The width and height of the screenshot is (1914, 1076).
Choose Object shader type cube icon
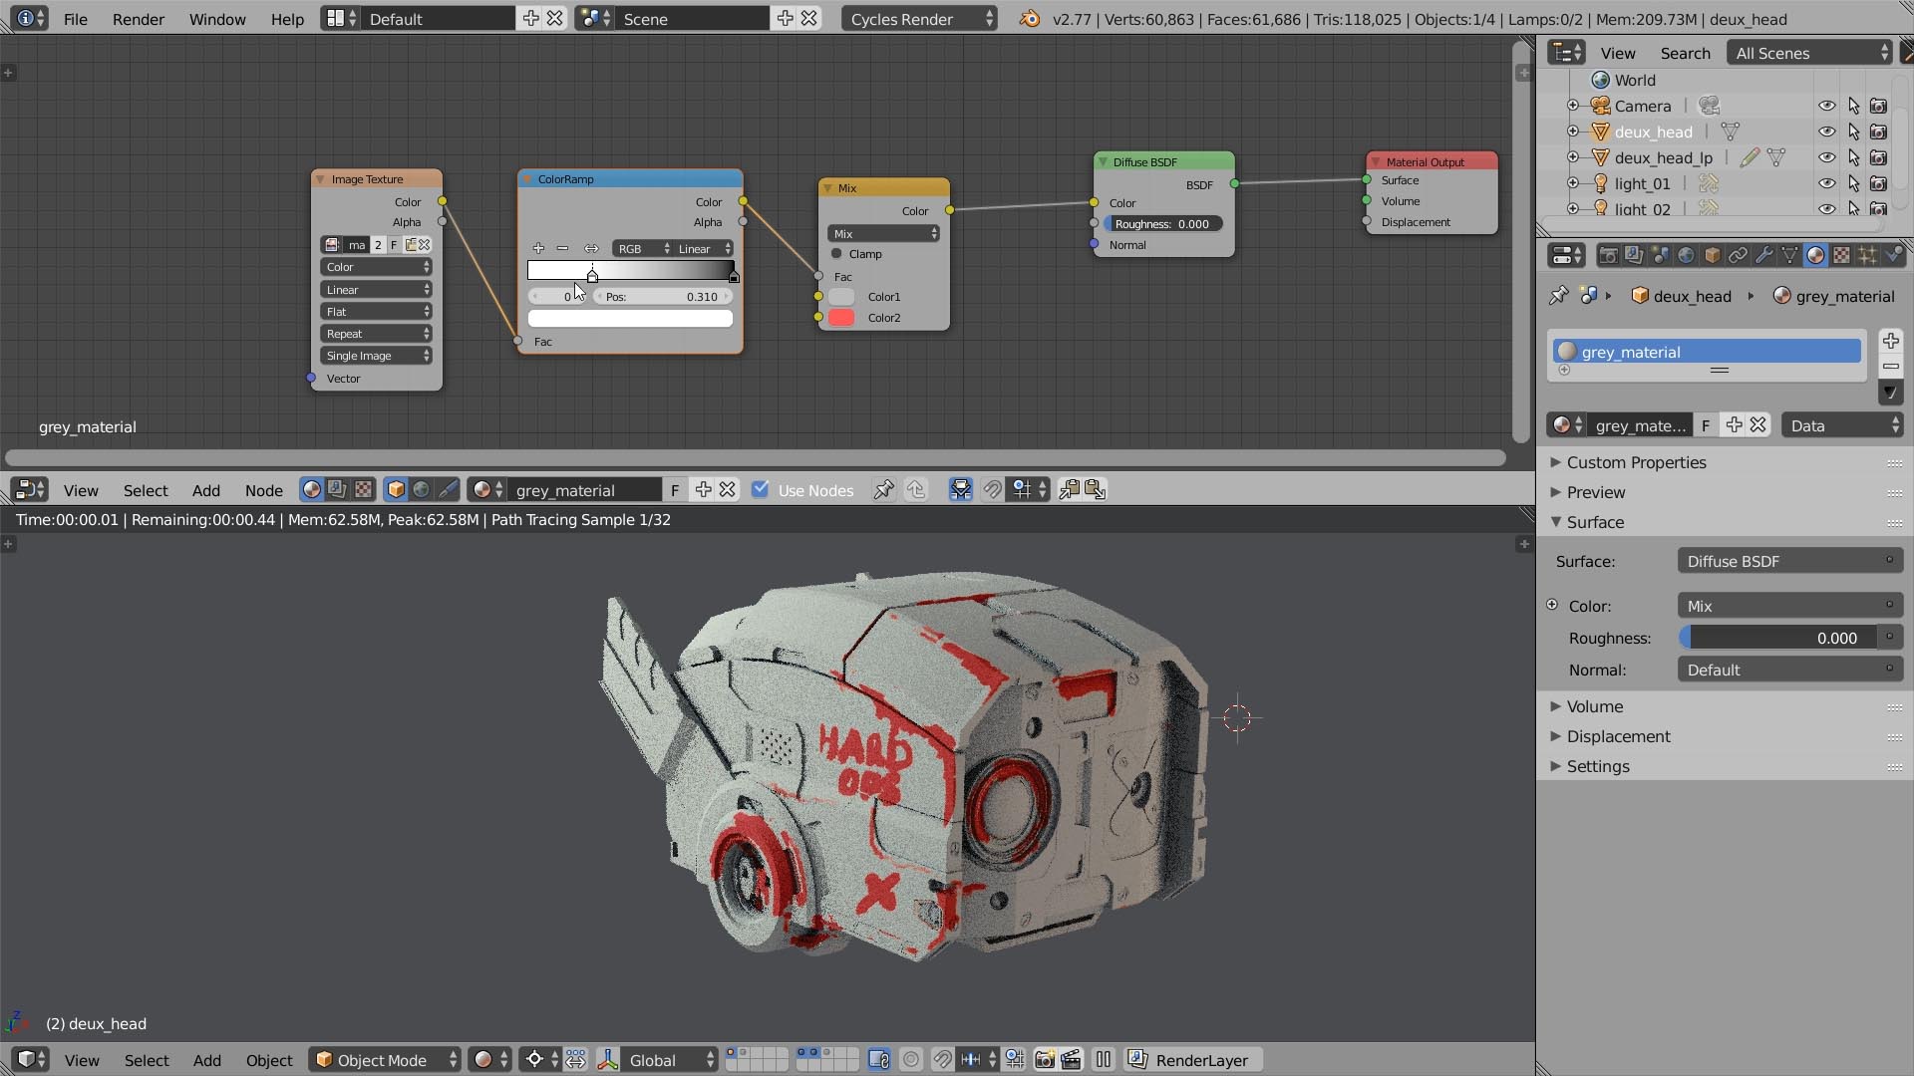(x=396, y=490)
